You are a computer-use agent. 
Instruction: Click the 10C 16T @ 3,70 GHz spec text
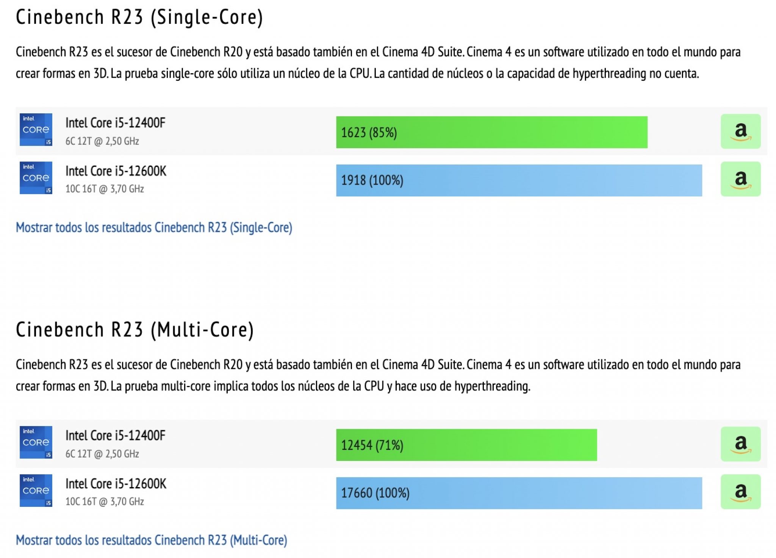point(103,190)
